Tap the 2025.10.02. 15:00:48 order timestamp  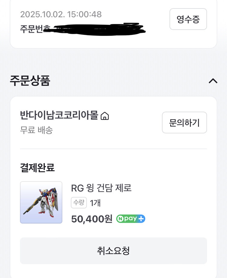[61, 14]
